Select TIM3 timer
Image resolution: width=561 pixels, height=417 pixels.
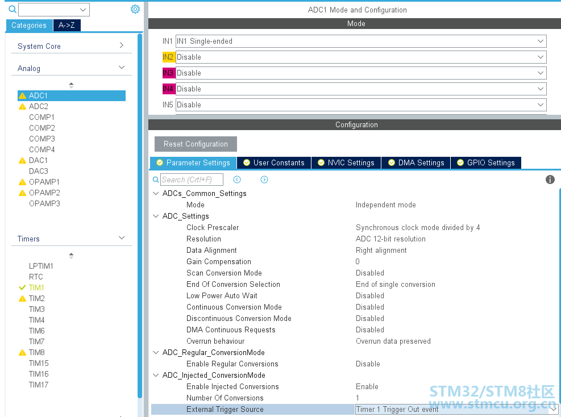37,310
